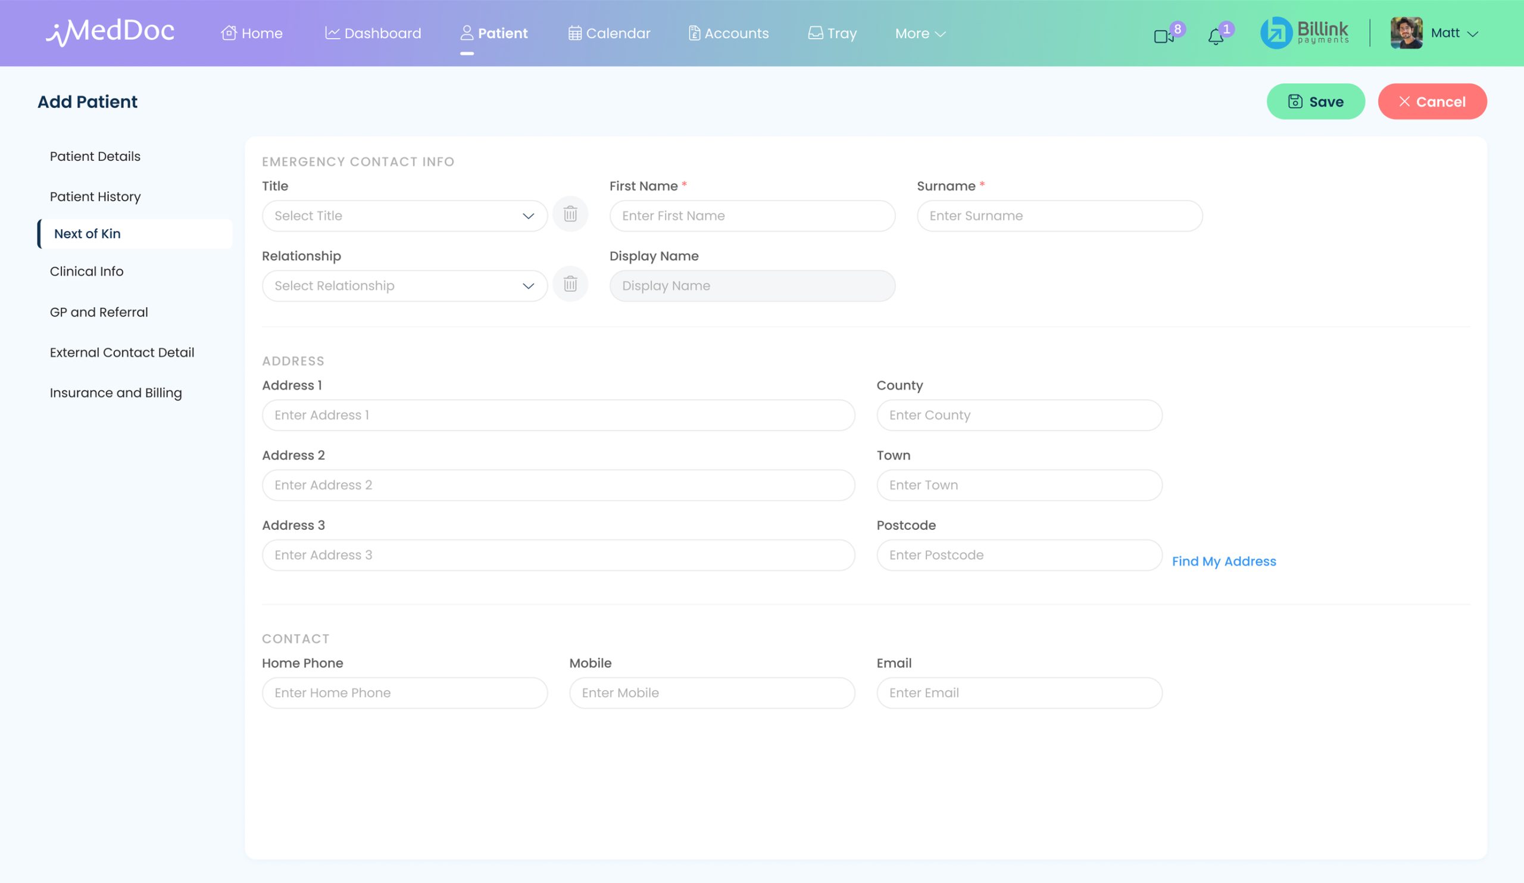Screen dimensions: 1524x883
Task: Click the delete icon next to Title dropdown
Action: tap(570, 215)
